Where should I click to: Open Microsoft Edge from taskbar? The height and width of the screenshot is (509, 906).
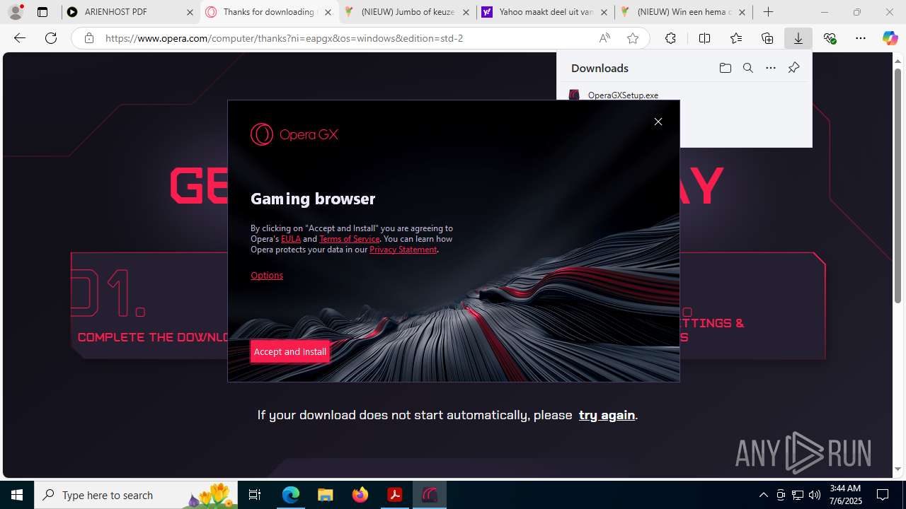(291, 495)
